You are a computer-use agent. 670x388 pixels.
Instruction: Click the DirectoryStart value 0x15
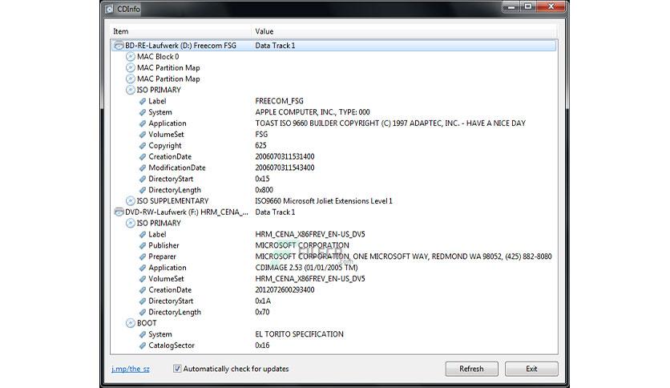click(262, 179)
